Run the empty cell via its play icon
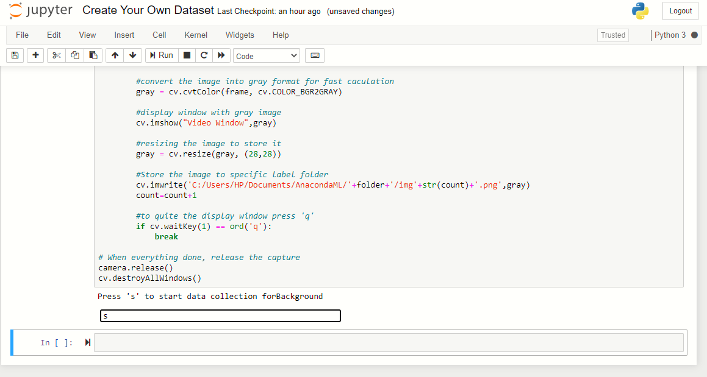Image resolution: width=707 pixels, height=377 pixels. 87,343
